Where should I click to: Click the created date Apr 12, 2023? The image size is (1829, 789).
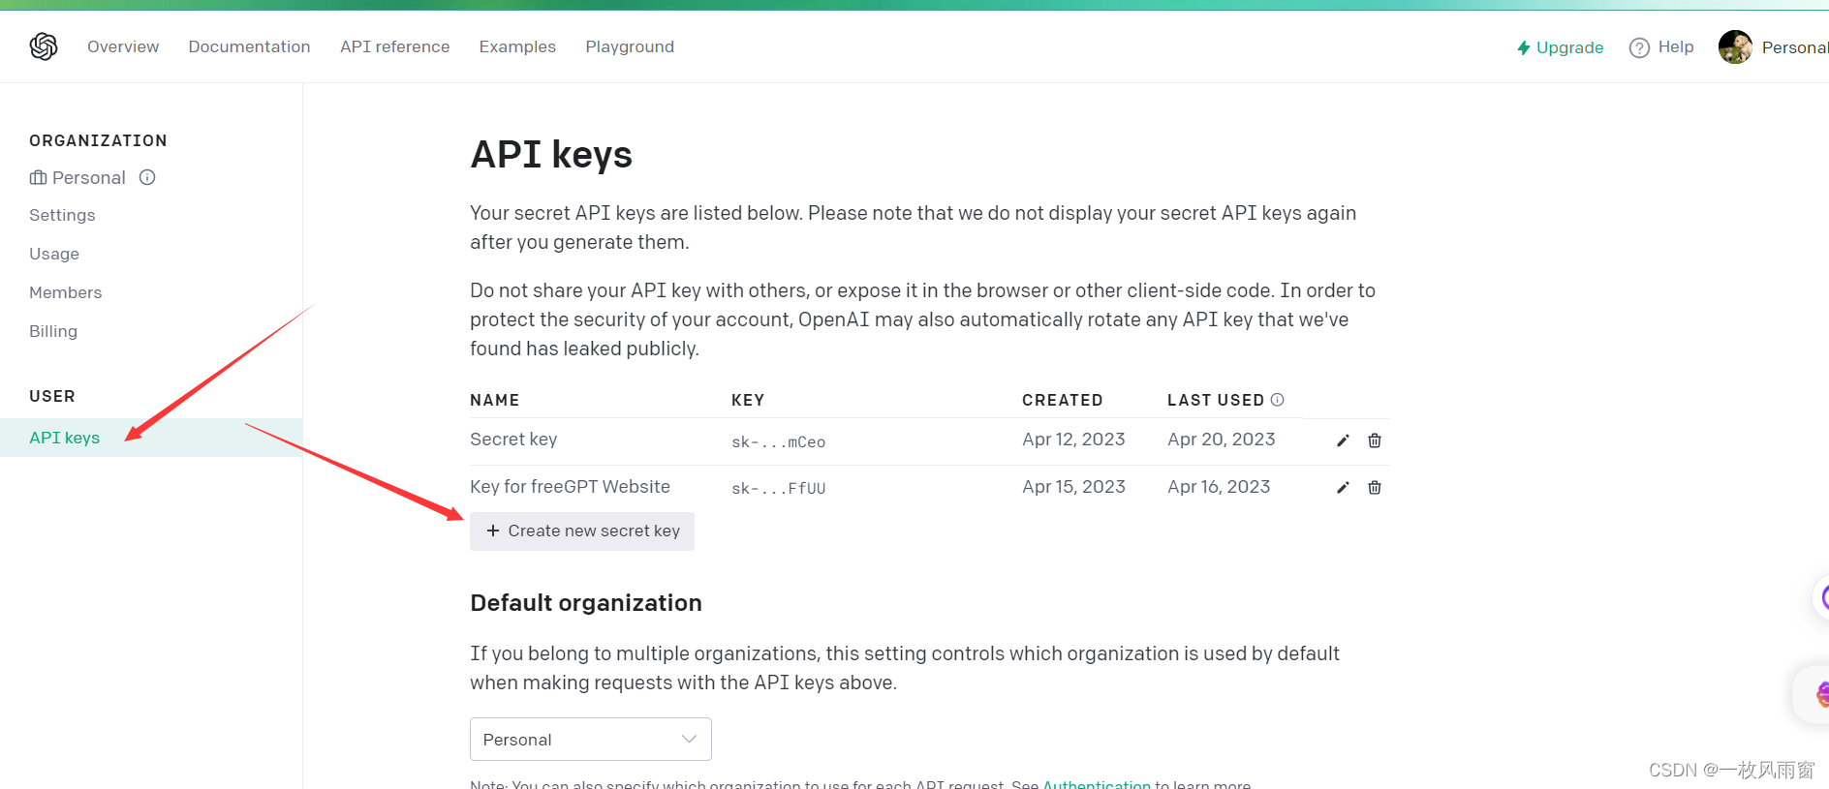coord(1073,440)
